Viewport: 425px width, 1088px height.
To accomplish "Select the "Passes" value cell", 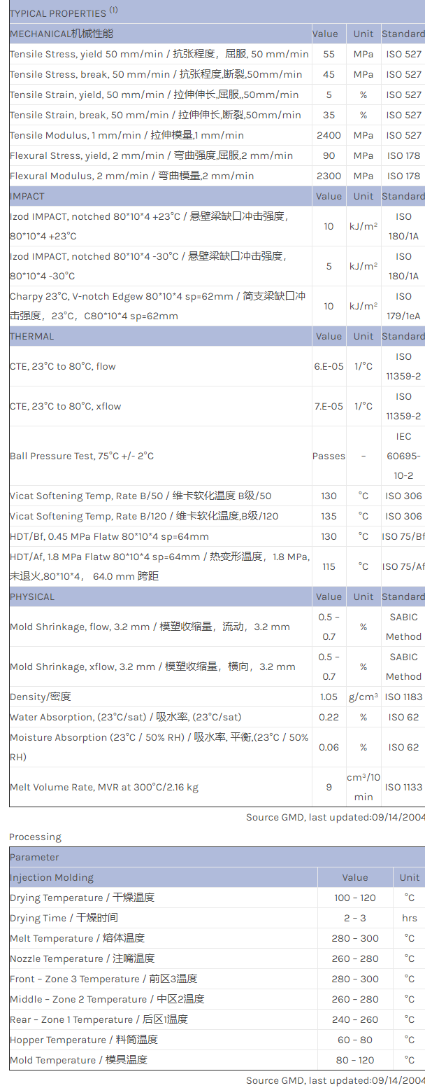I will 329,456.
